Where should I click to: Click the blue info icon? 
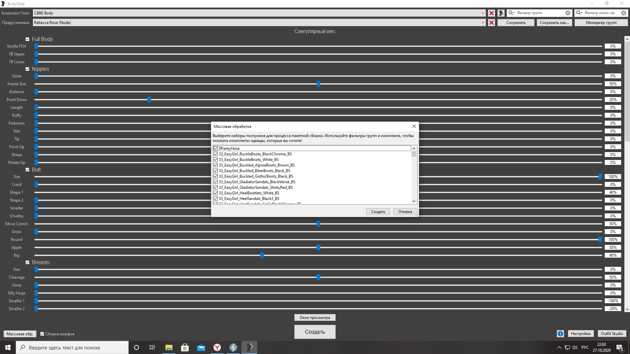coord(560,334)
